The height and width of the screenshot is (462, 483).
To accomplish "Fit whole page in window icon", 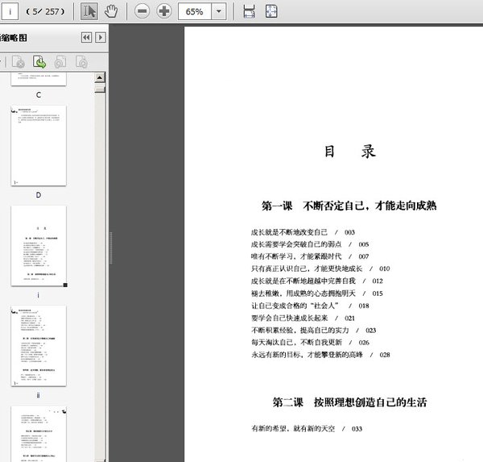I will pos(271,11).
